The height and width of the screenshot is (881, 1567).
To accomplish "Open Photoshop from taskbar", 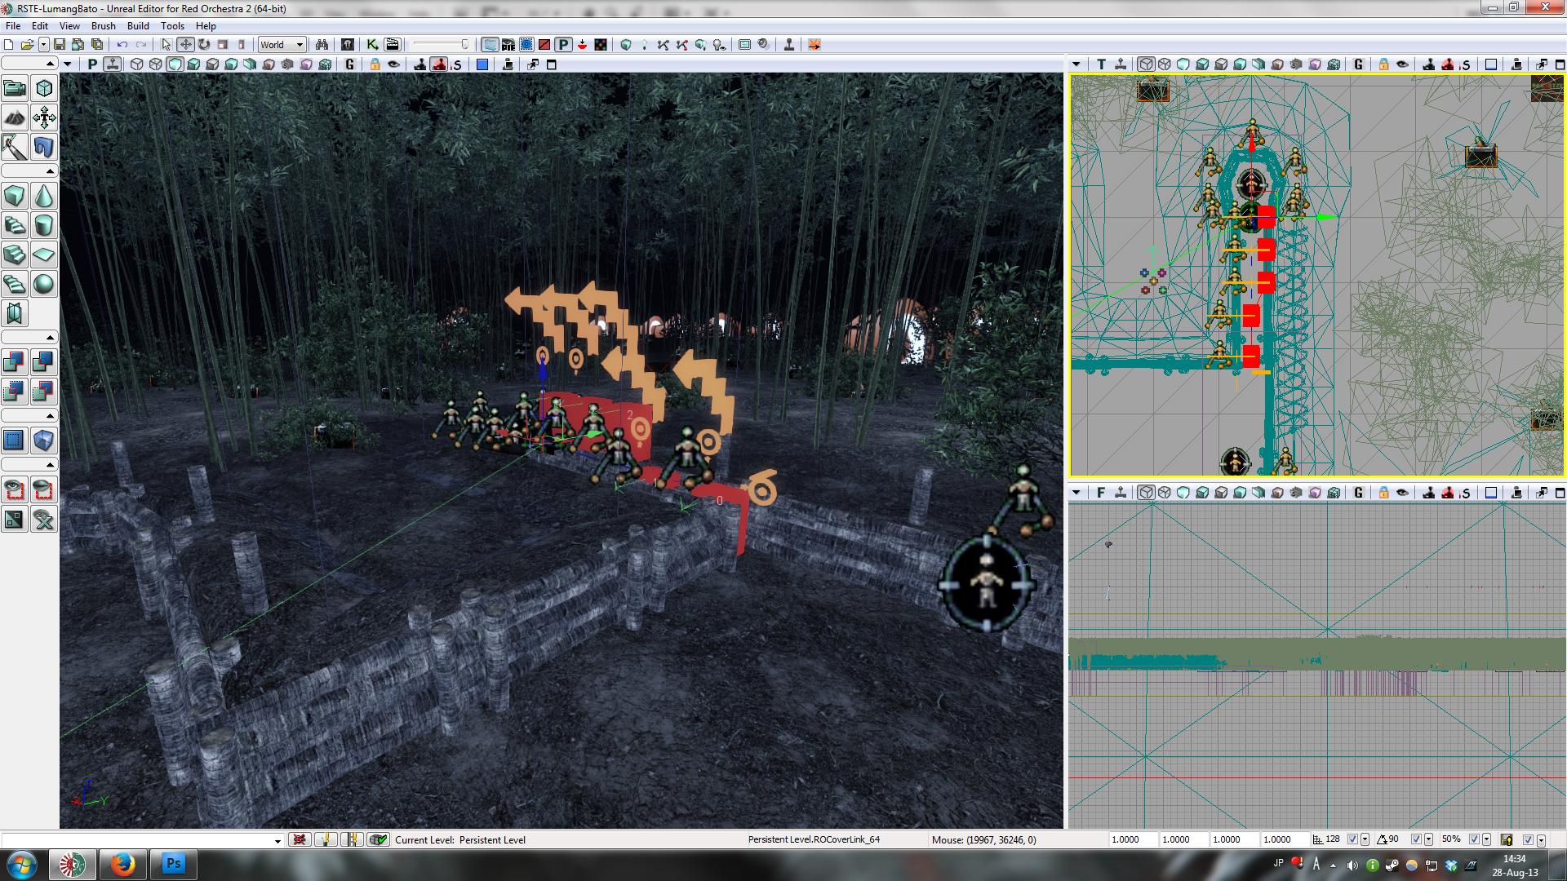I will coord(173,864).
